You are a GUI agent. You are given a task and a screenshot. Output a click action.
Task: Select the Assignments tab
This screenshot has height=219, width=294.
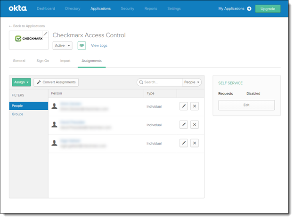[92, 61]
